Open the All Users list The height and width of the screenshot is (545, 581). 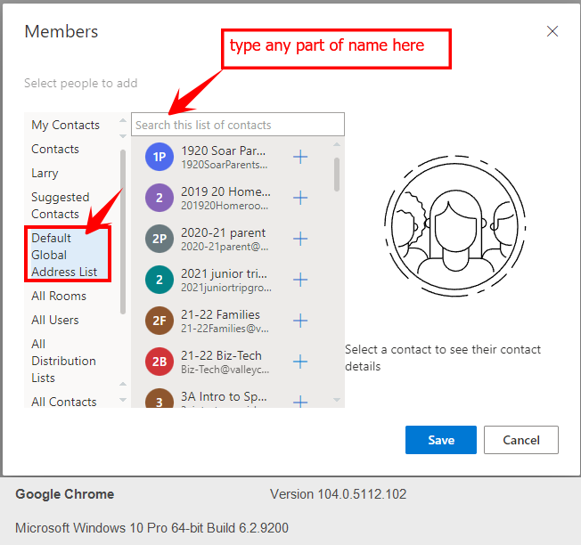55,321
